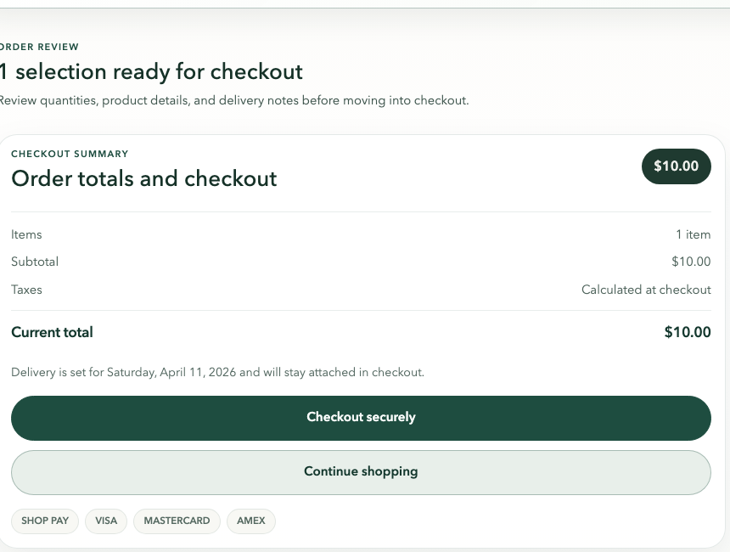
Task: Select the ORDER REVIEW section label
Action: tap(39, 47)
